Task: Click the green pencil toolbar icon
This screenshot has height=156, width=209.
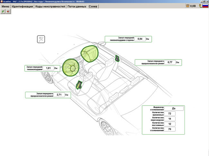Action: [x=3, y=11]
